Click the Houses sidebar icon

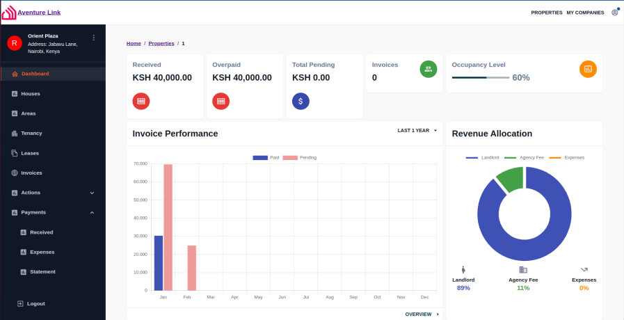15,94
